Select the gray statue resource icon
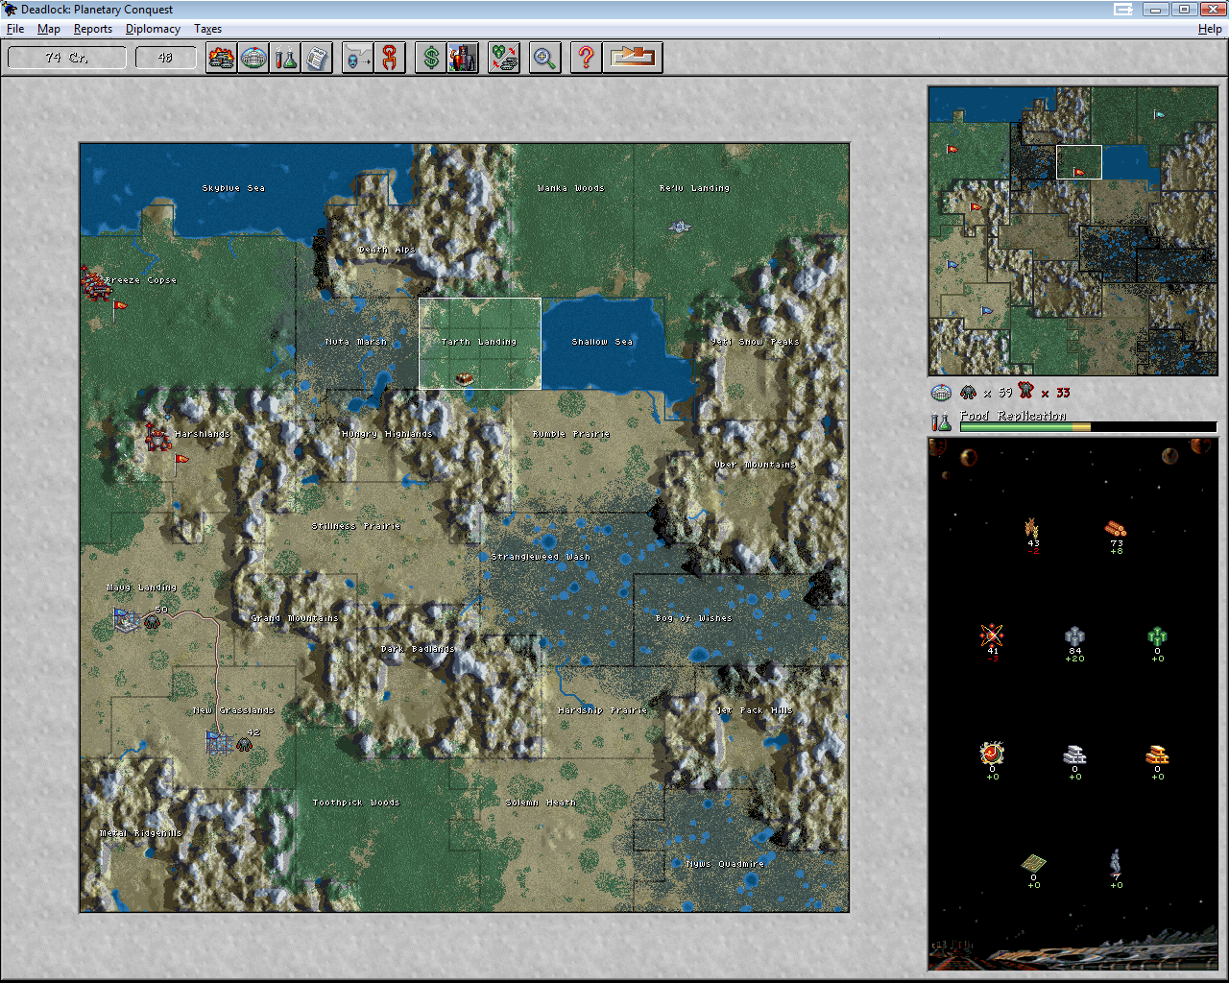 pos(1116,861)
